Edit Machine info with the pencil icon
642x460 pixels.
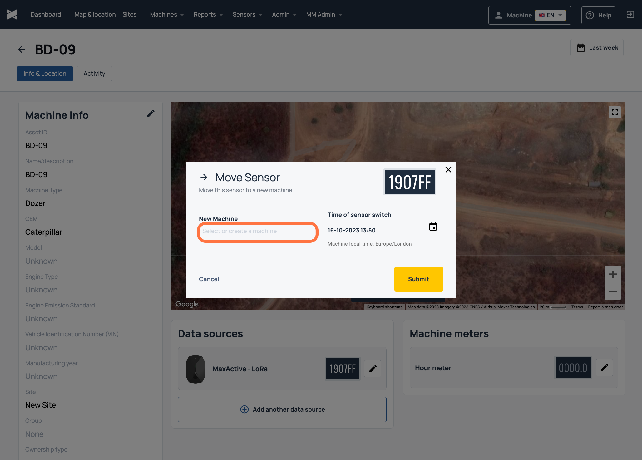click(151, 114)
